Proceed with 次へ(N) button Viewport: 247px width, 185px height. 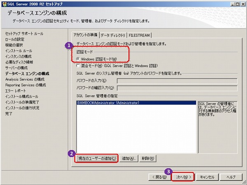[183, 177]
